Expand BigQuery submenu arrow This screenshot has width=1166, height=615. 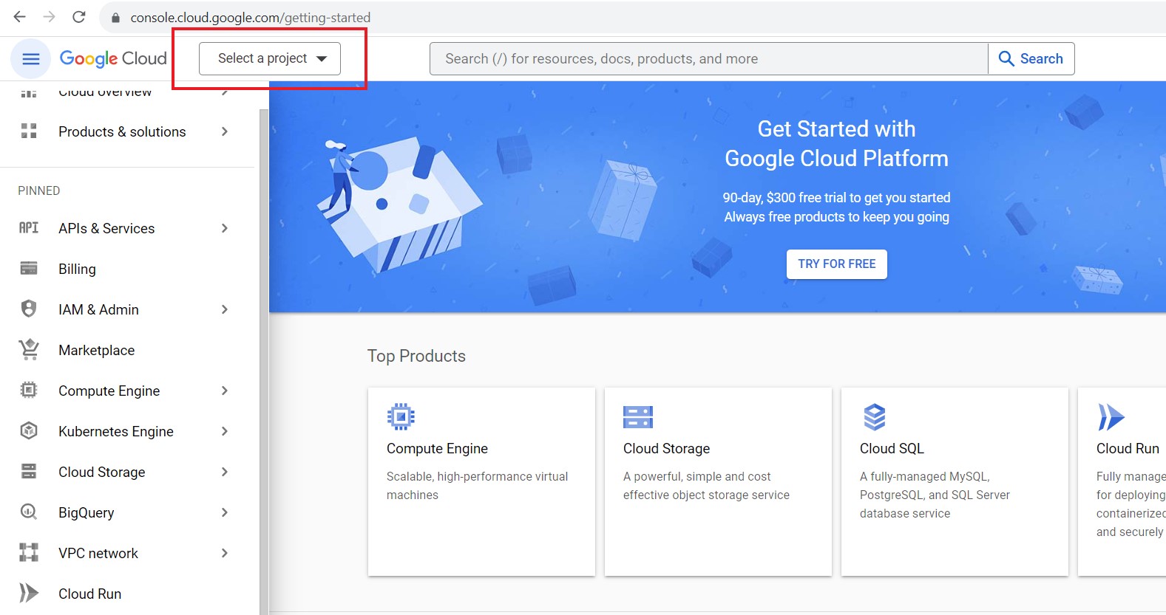point(225,512)
